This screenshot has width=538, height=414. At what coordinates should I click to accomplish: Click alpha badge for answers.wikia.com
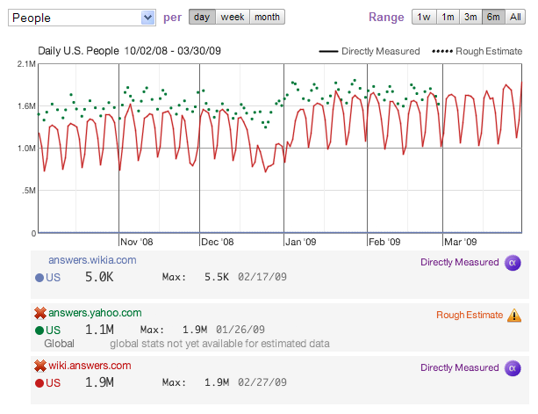(x=513, y=263)
